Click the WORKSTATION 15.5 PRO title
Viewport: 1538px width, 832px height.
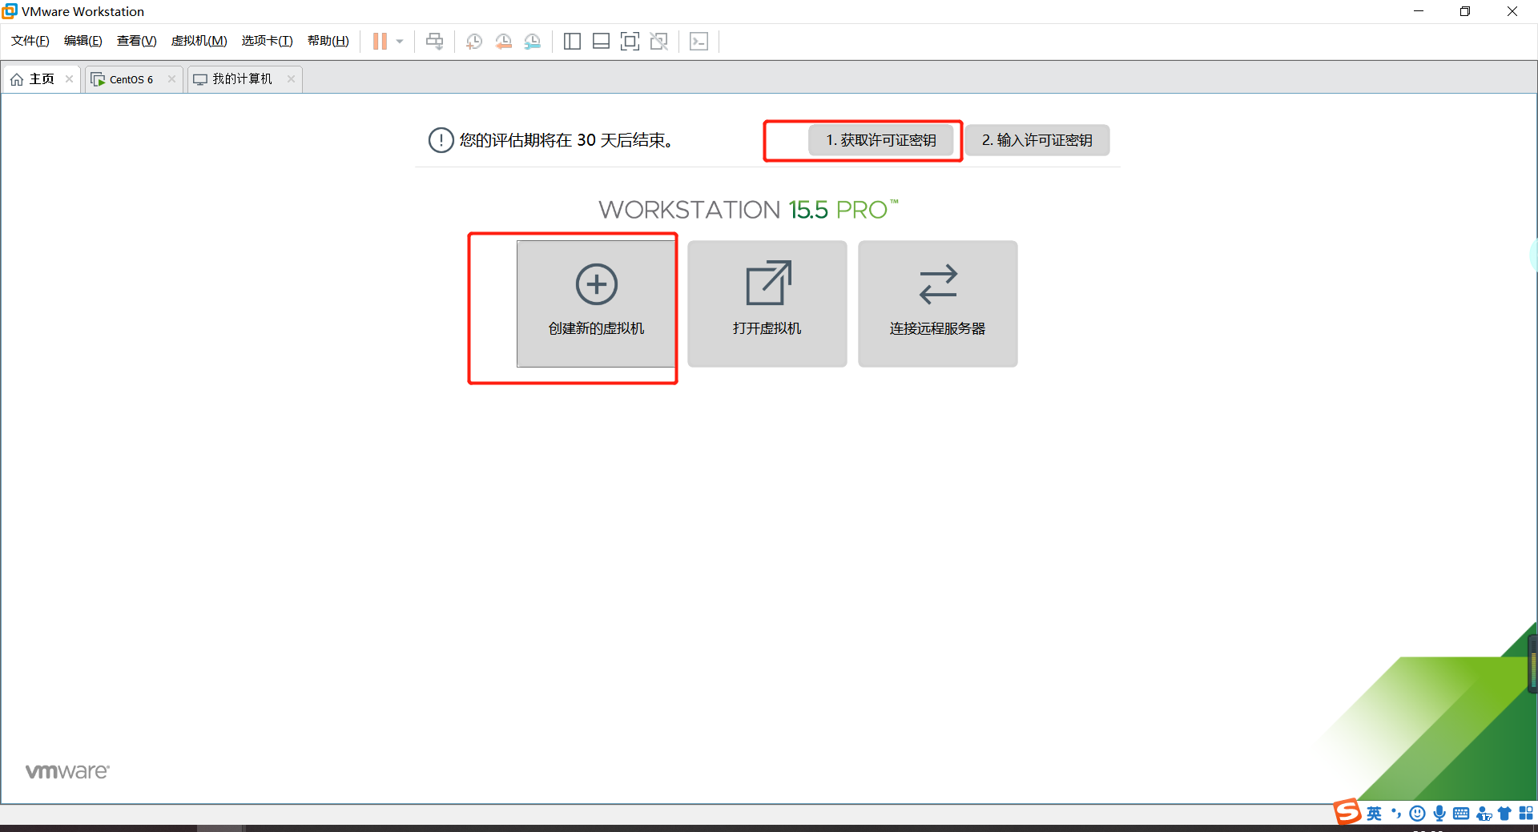pos(748,210)
